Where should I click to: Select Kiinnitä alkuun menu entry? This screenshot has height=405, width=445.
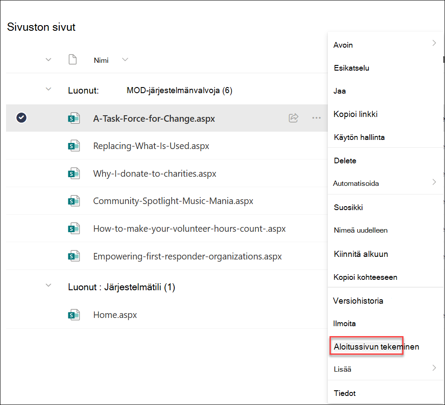361,254
